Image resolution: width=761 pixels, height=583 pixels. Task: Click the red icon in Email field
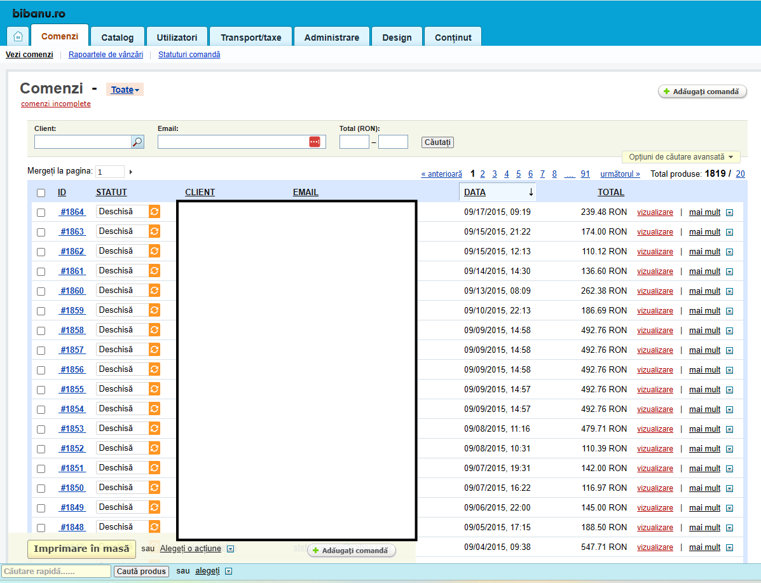(x=315, y=142)
